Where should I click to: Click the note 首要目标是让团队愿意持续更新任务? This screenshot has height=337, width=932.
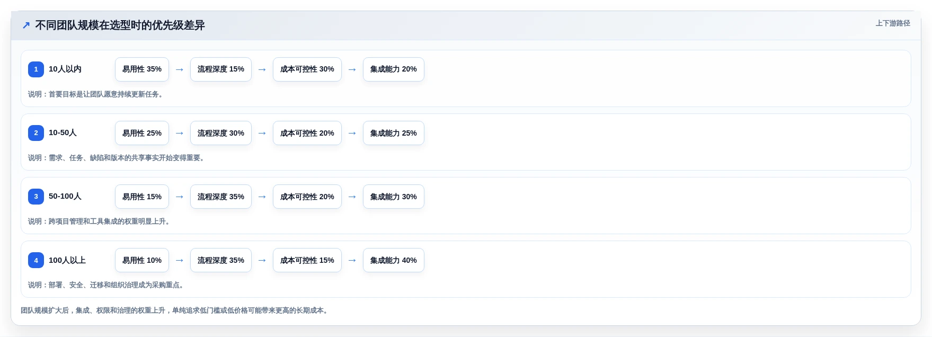(x=96, y=94)
